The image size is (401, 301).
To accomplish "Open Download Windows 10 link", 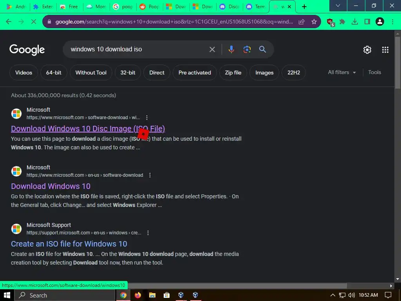I will coord(51,186).
